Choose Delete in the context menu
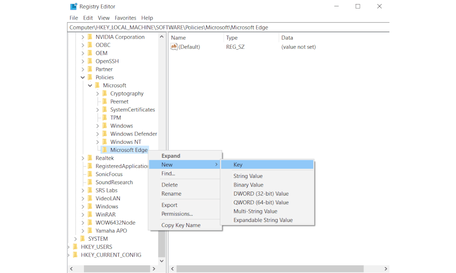456x273 pixels. (185, 185)
